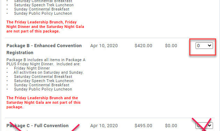Click the $0.00 total in Package C row

coord(171,126)
